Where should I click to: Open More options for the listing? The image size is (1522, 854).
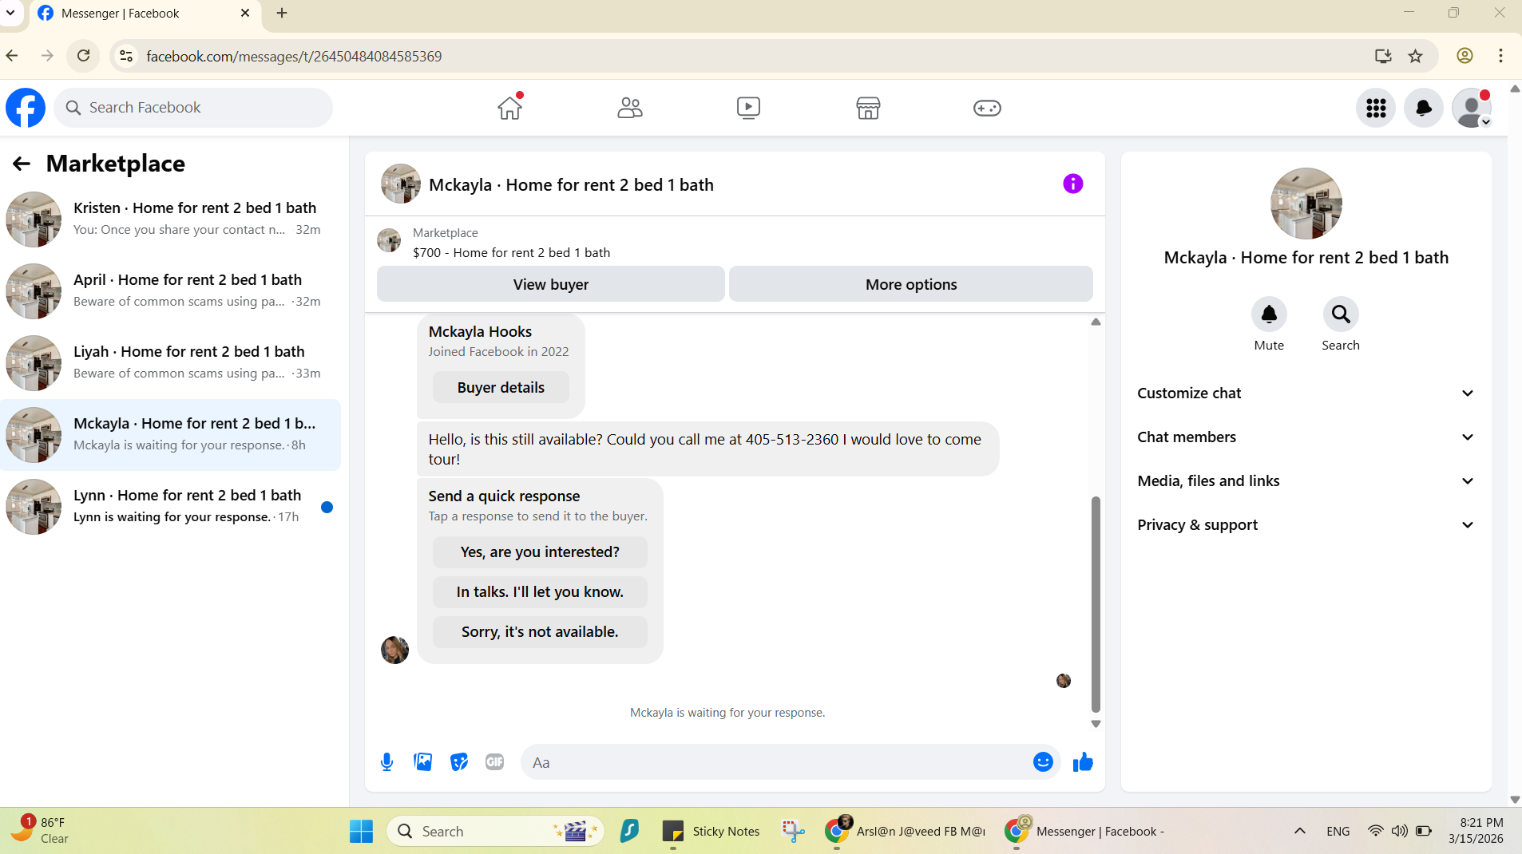click(911, 284)
